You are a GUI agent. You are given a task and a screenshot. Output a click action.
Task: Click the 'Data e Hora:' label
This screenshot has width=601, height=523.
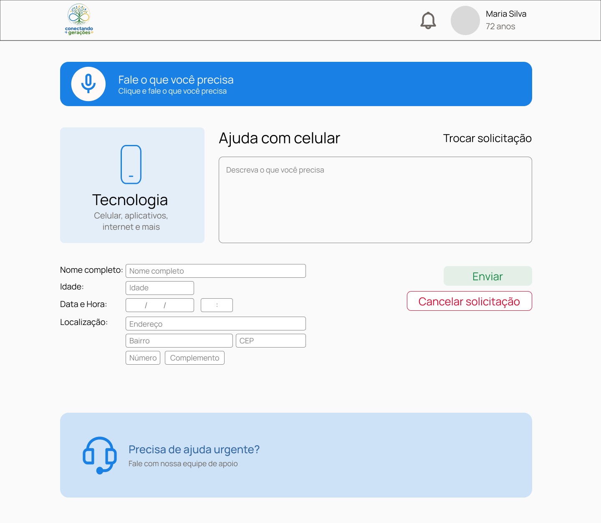tap(83, 304)
